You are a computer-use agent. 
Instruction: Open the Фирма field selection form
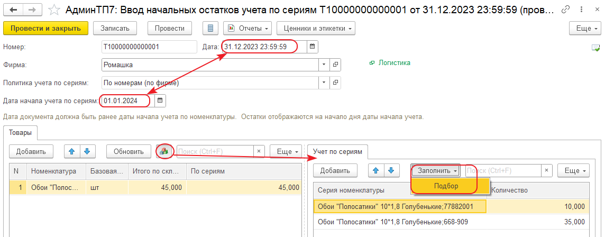(335, 65)
